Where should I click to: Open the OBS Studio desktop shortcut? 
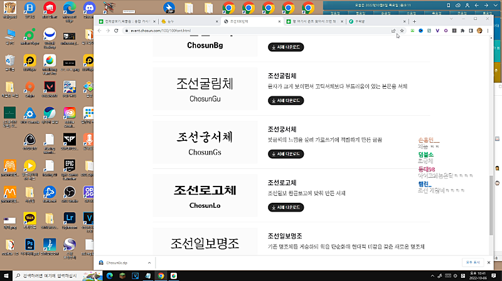(70, 194)
